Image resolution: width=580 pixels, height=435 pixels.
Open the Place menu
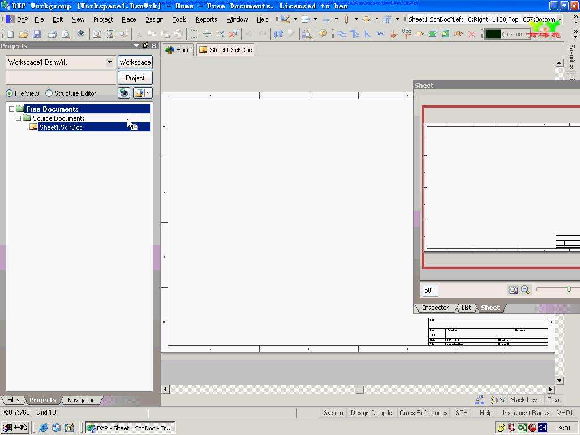[129, 19]
